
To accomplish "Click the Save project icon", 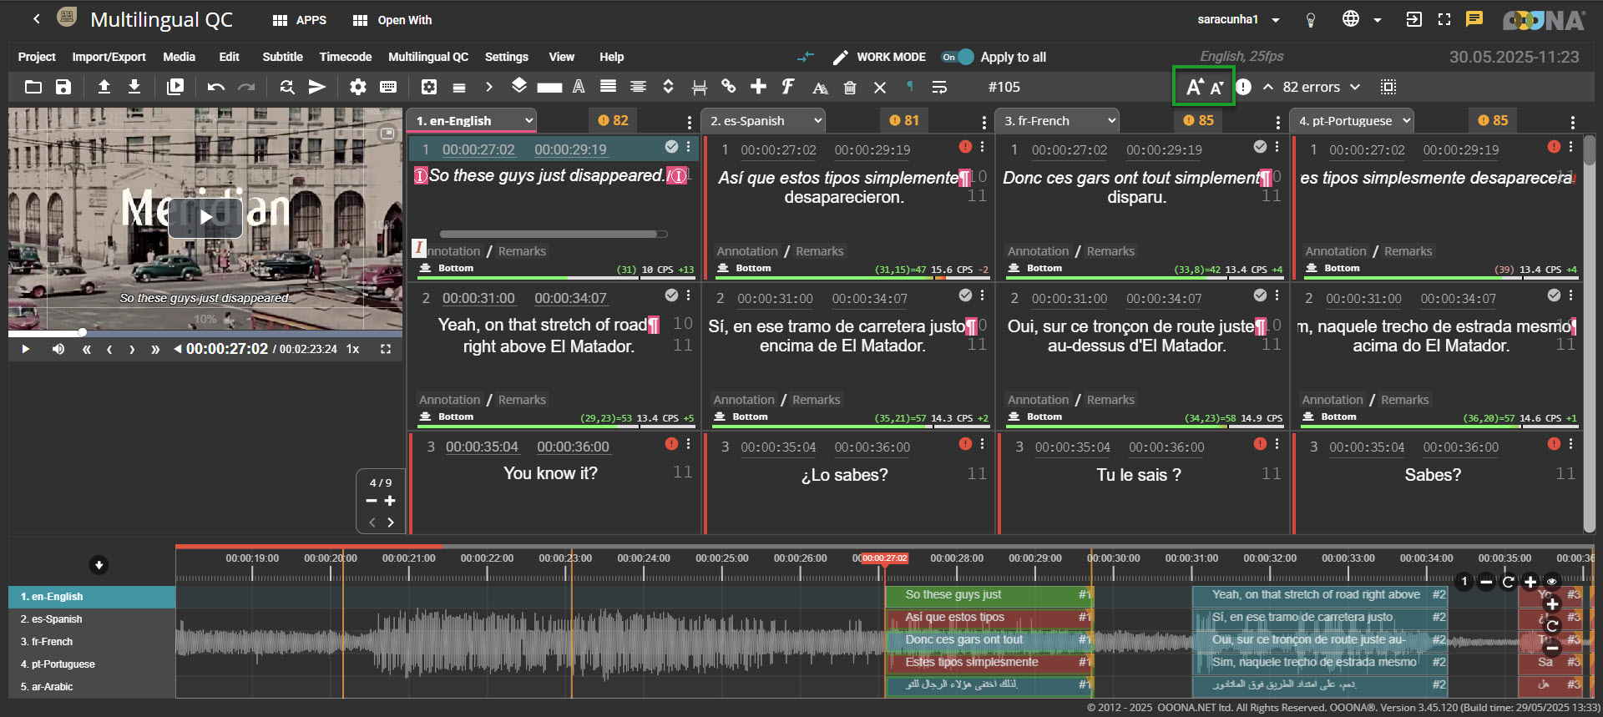I will click(x=63, y=87).
